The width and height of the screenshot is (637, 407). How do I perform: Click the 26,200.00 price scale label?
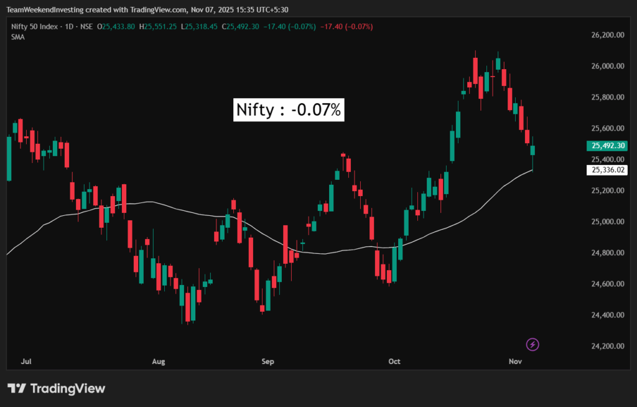click(607, 35)
